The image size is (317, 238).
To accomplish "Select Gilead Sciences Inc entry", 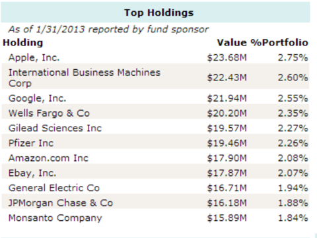I will click(55, 128).
